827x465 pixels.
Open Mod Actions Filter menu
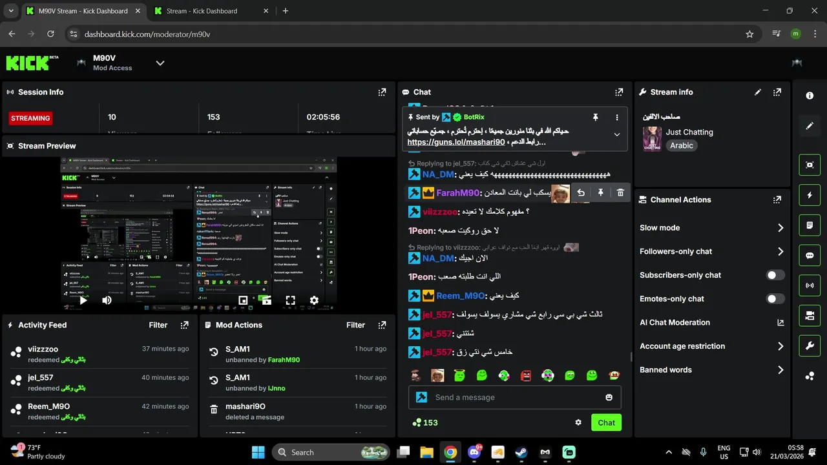coord(355,325)
